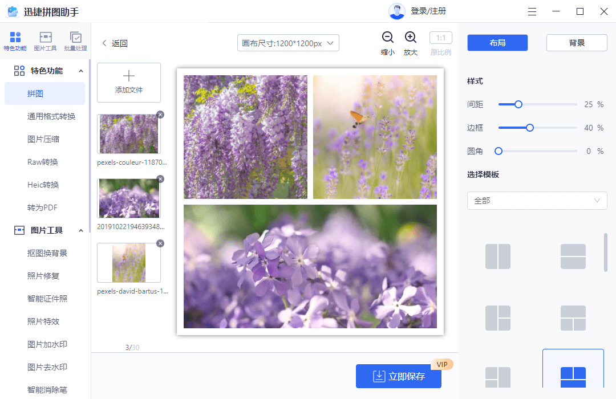Collapse the 图片工具 section in sidebar
Screen dimensions: 616x399
(x=81, y=230)
